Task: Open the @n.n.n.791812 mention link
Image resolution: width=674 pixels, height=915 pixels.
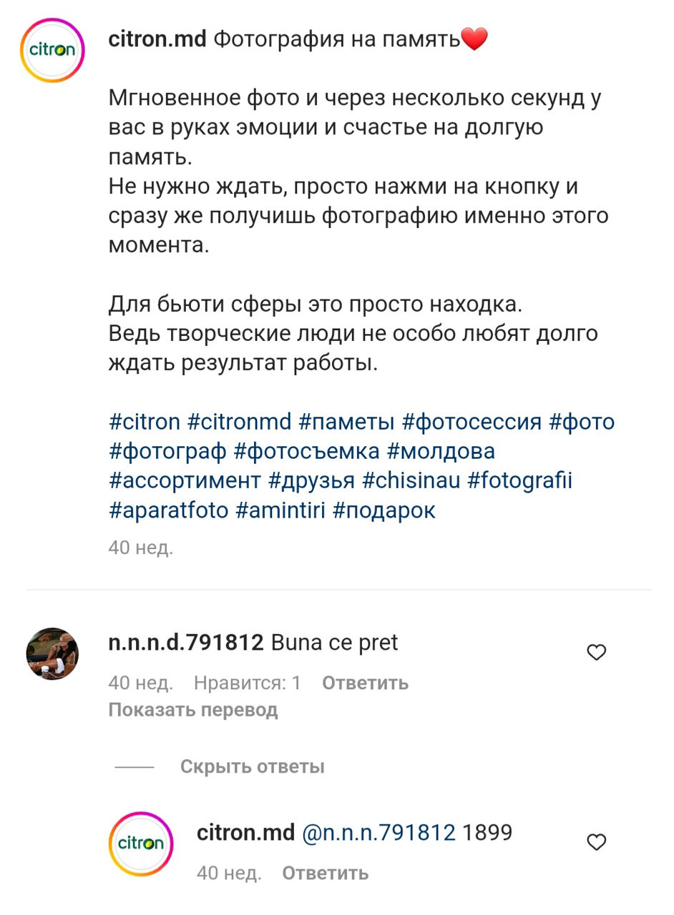Action: click(378, 833)
